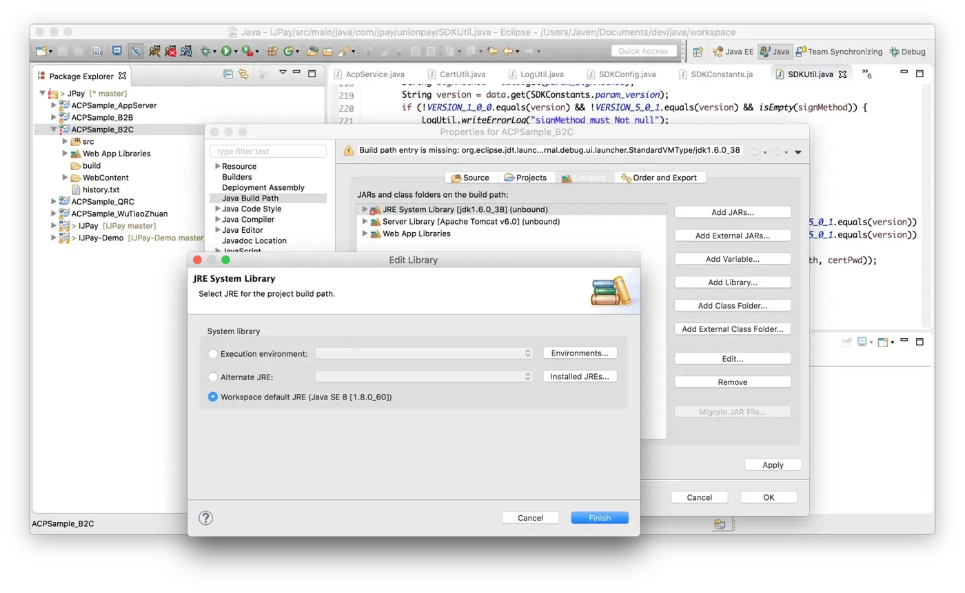Toggle Link with Editor in Package Explorer
This screenshot has height=593, width=965.
(x=243, y=73)
